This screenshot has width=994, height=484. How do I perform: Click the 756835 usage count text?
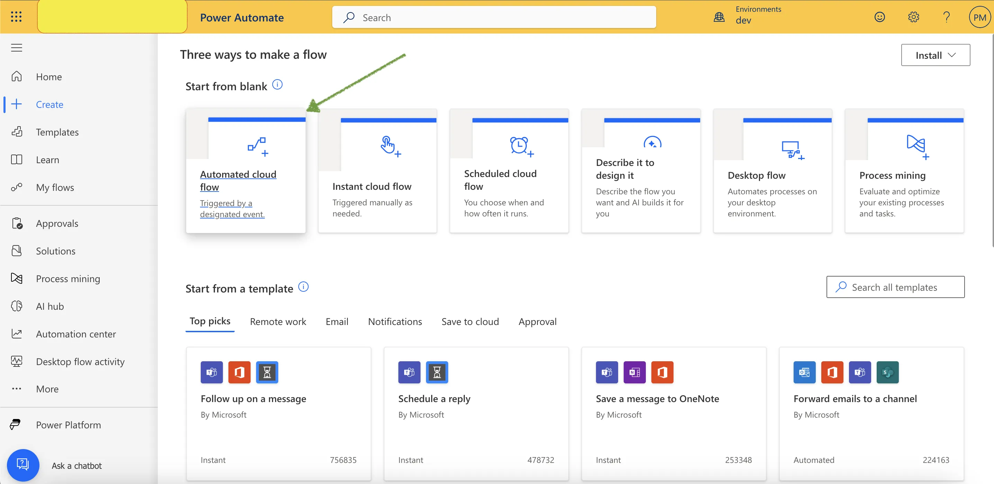pos(343,460)
